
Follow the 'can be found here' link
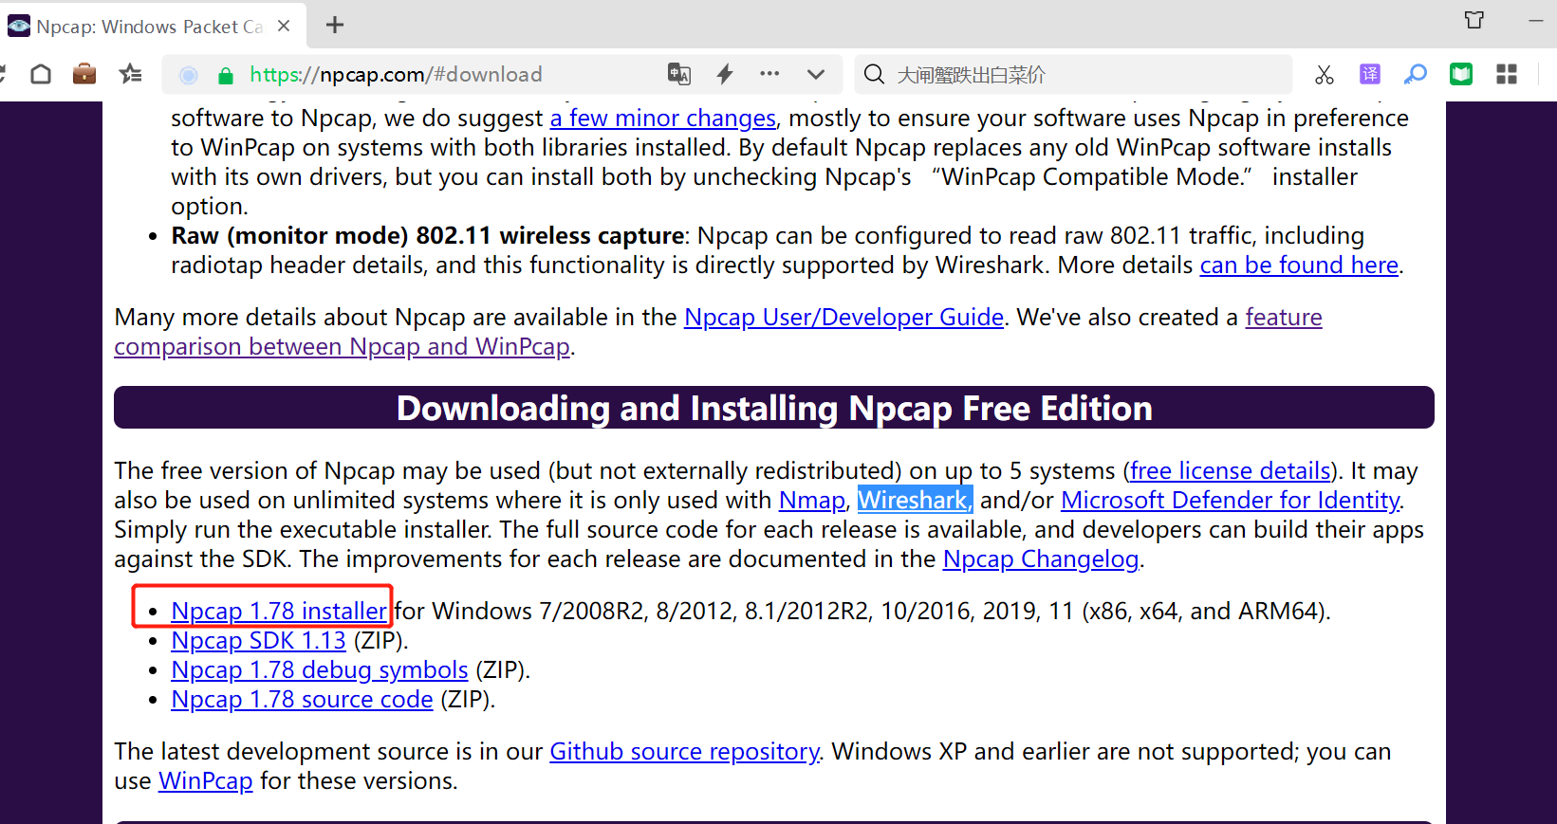pyautogui.click(x=1299, y=266)
